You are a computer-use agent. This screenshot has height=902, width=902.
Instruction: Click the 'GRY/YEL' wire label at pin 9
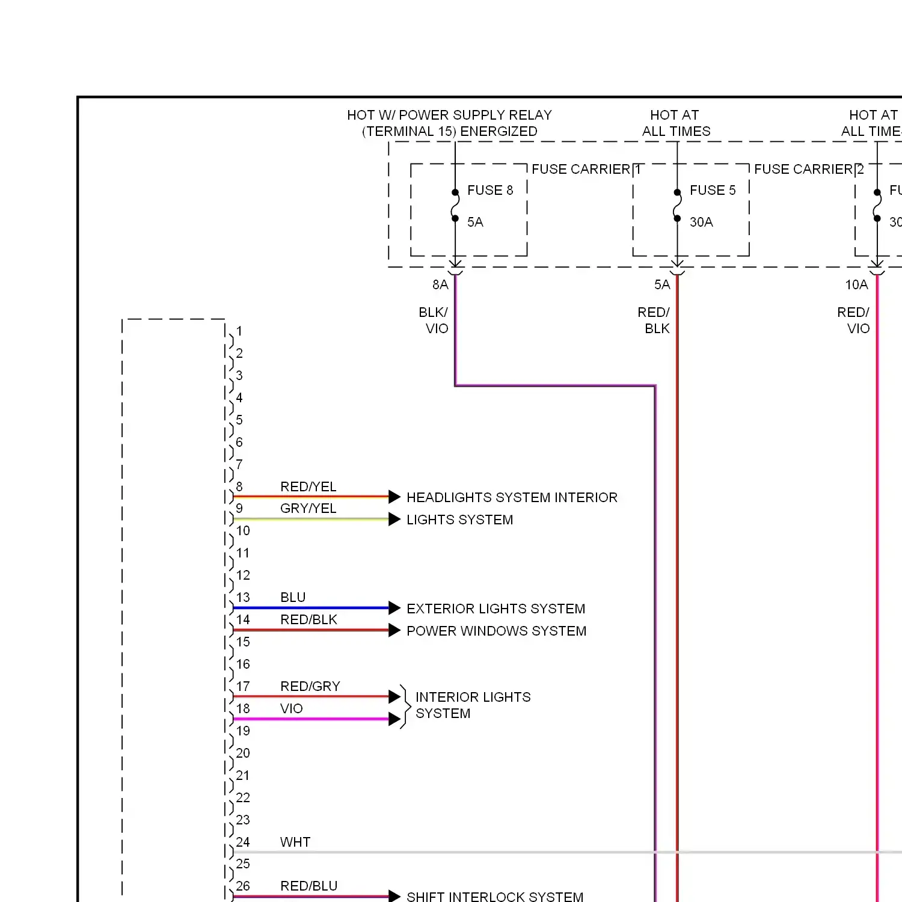[308, 508]
